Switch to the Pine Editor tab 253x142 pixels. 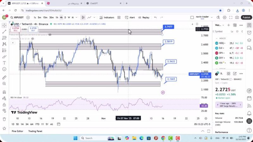18,131
